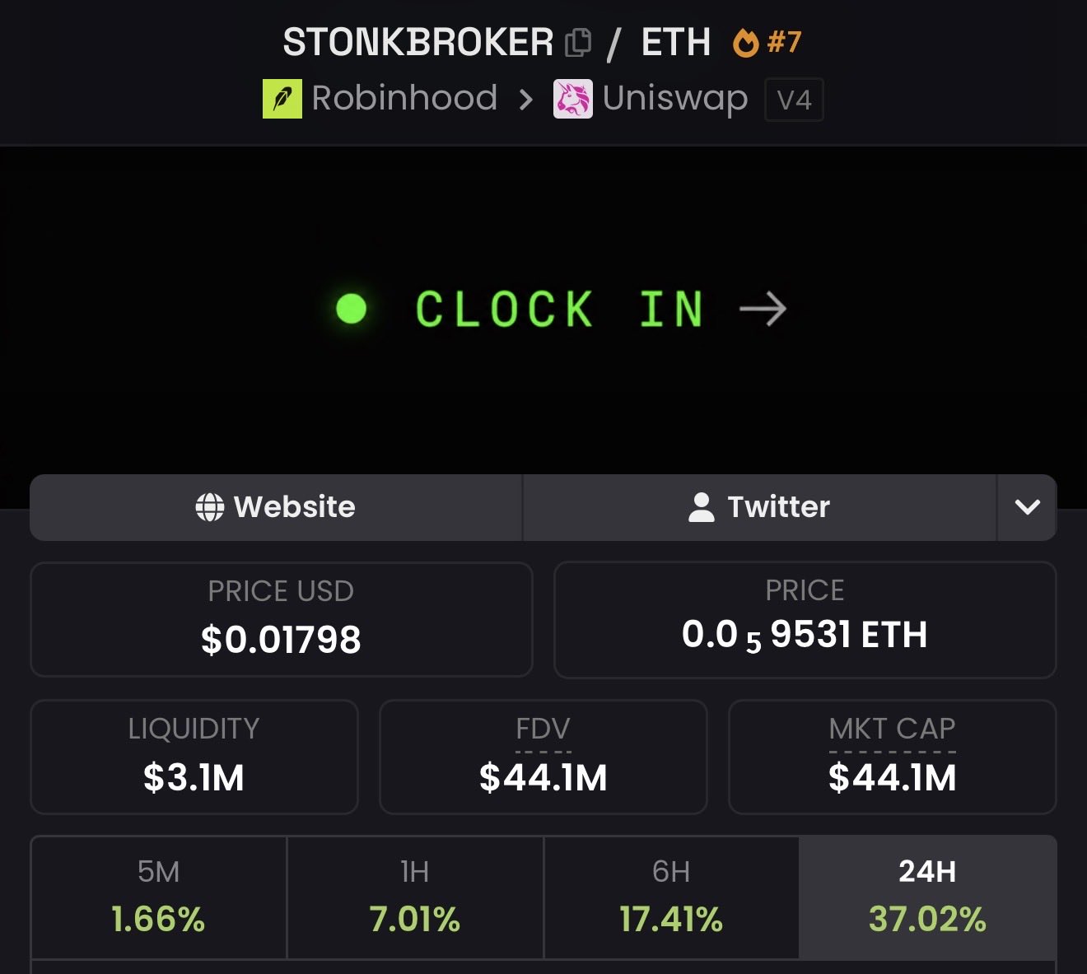Open the Website link button
1087x974 pixels.
click(276, 507)
